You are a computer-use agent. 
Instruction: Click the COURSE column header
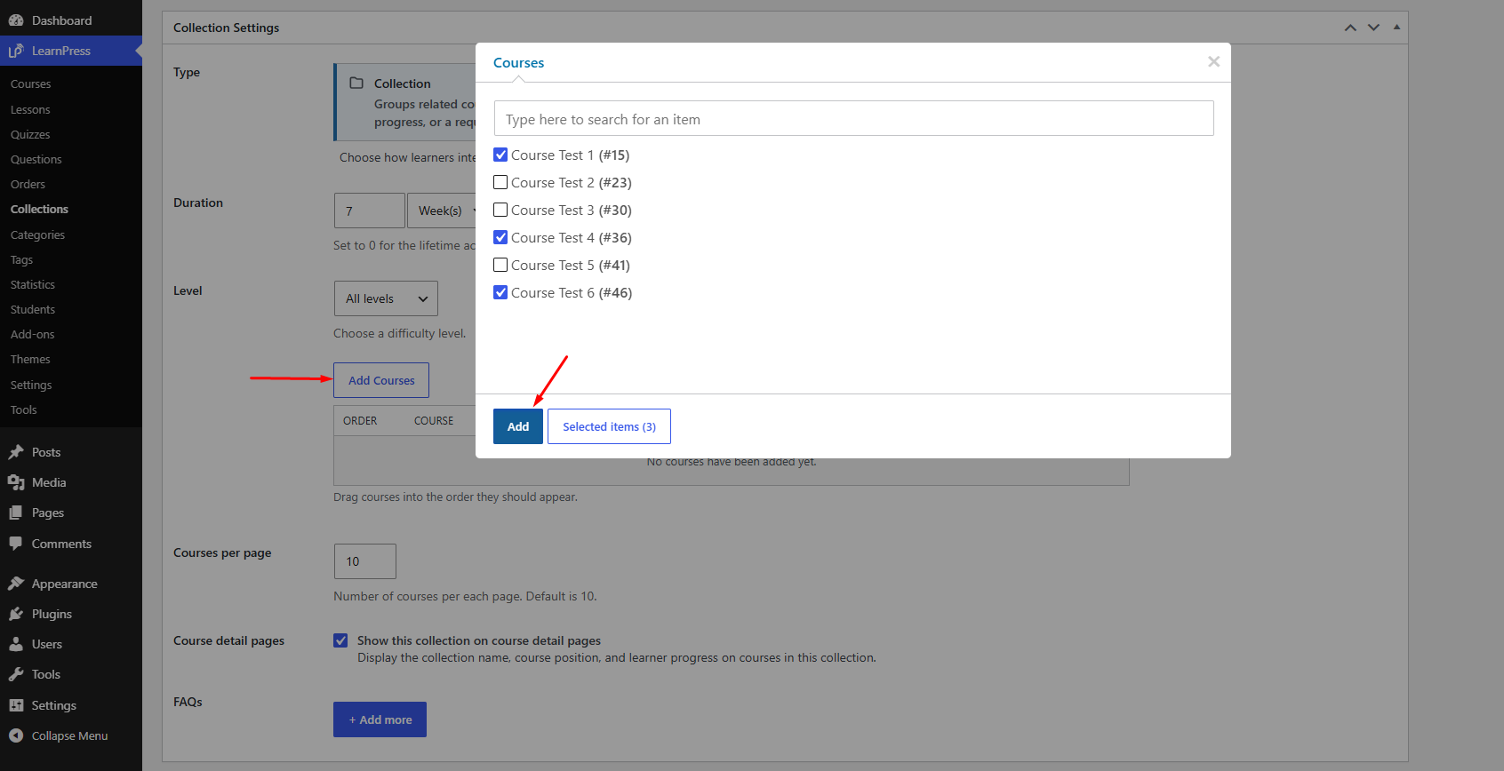click(x=434, y=421)
